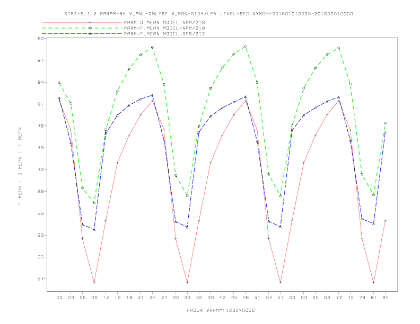Click the green circle marker at forecast hour 00

point(59,83)
